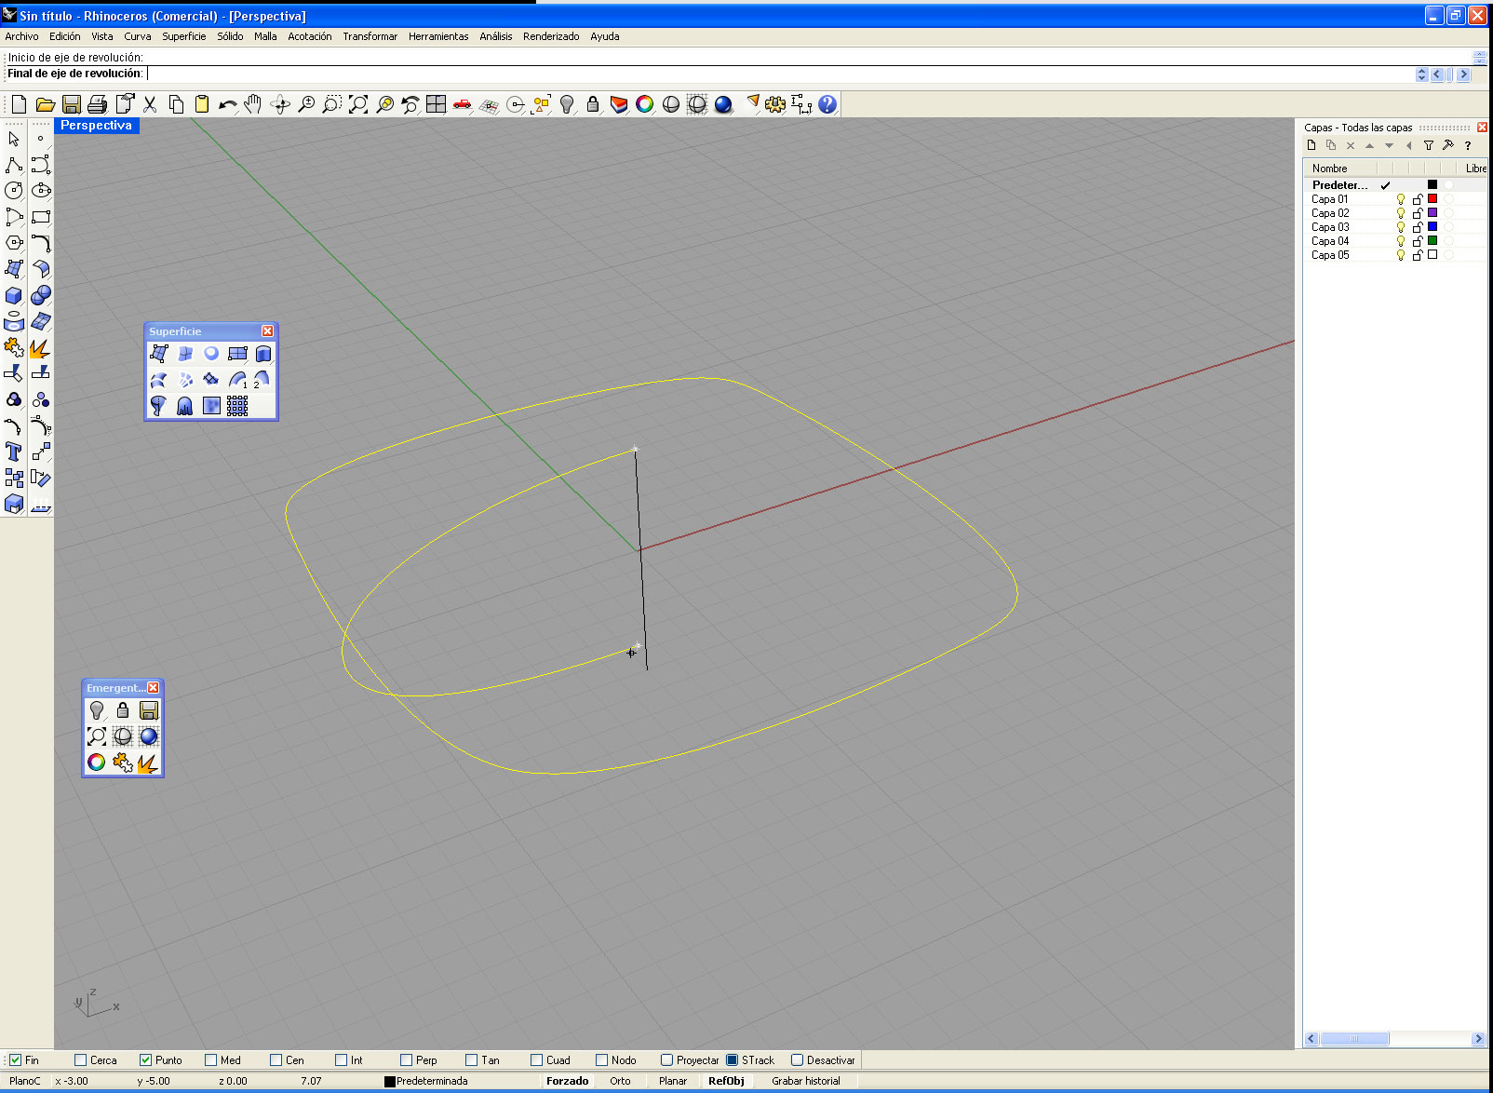Image resolution: width=1493 pixels, height=1093 pixels.
Task: Click the red car icon in toolbar
Action: (x=462, y=104)
